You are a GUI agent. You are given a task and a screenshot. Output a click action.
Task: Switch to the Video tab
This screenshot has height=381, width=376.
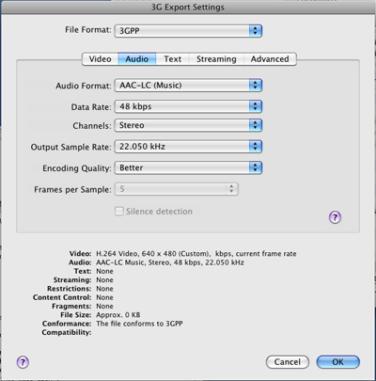[100, 59]
